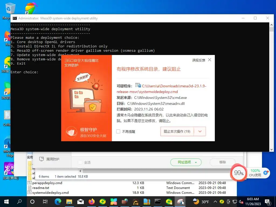Open brown signature app on taskbar
276x207 pixels.
pos(136,202)
